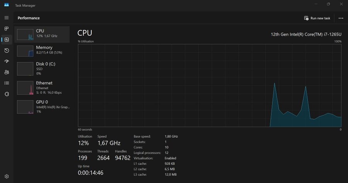Click the Task Manager title bar icon
The image size is (348, 183).
(x=7, y=4)
